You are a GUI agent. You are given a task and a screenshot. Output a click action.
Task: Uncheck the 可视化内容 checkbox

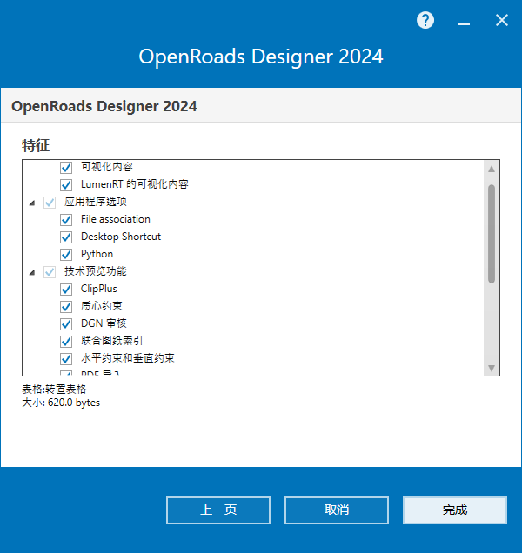[66, 167]
